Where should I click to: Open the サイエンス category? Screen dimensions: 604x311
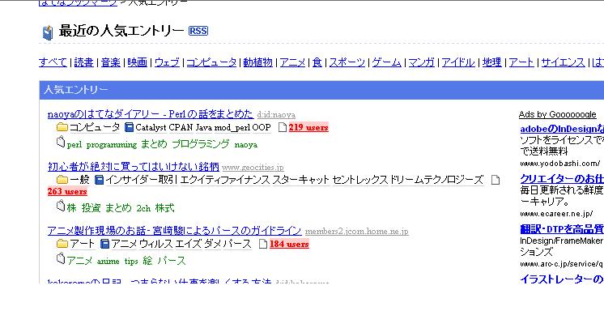pyautogui.click(x=564, y=62)
